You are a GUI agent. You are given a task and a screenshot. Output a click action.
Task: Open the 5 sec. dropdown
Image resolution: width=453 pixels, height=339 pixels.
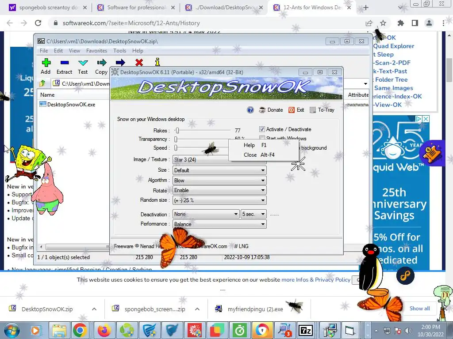pyautogui.click(x=253, y=214)
